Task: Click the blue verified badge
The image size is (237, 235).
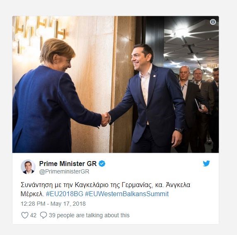Action: click(102, 164)
